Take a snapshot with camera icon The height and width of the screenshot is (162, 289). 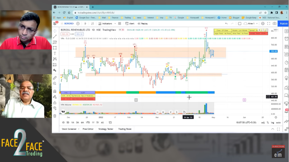point(274,24)
